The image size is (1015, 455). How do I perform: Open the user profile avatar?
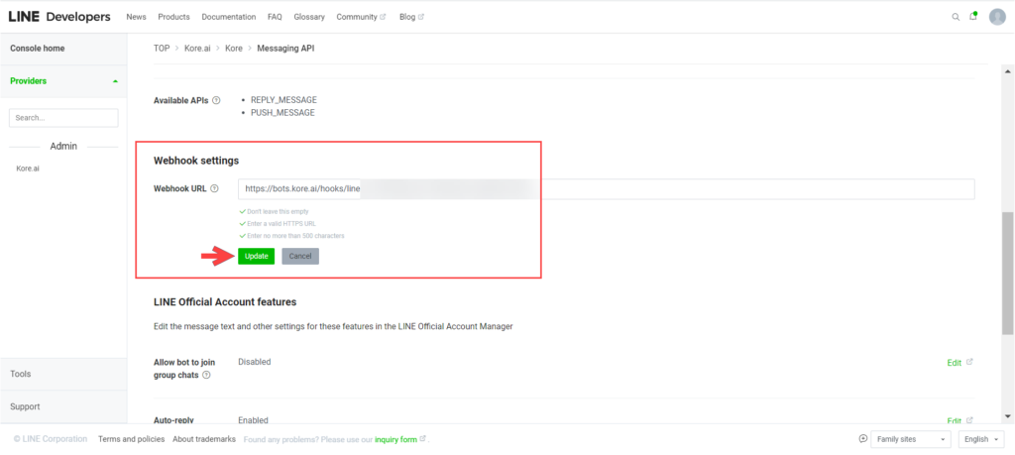[x=997, y=17]
